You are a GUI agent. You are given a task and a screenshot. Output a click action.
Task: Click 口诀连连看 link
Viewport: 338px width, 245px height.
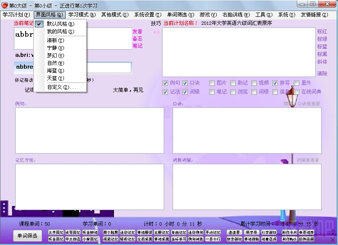point(309,104)
